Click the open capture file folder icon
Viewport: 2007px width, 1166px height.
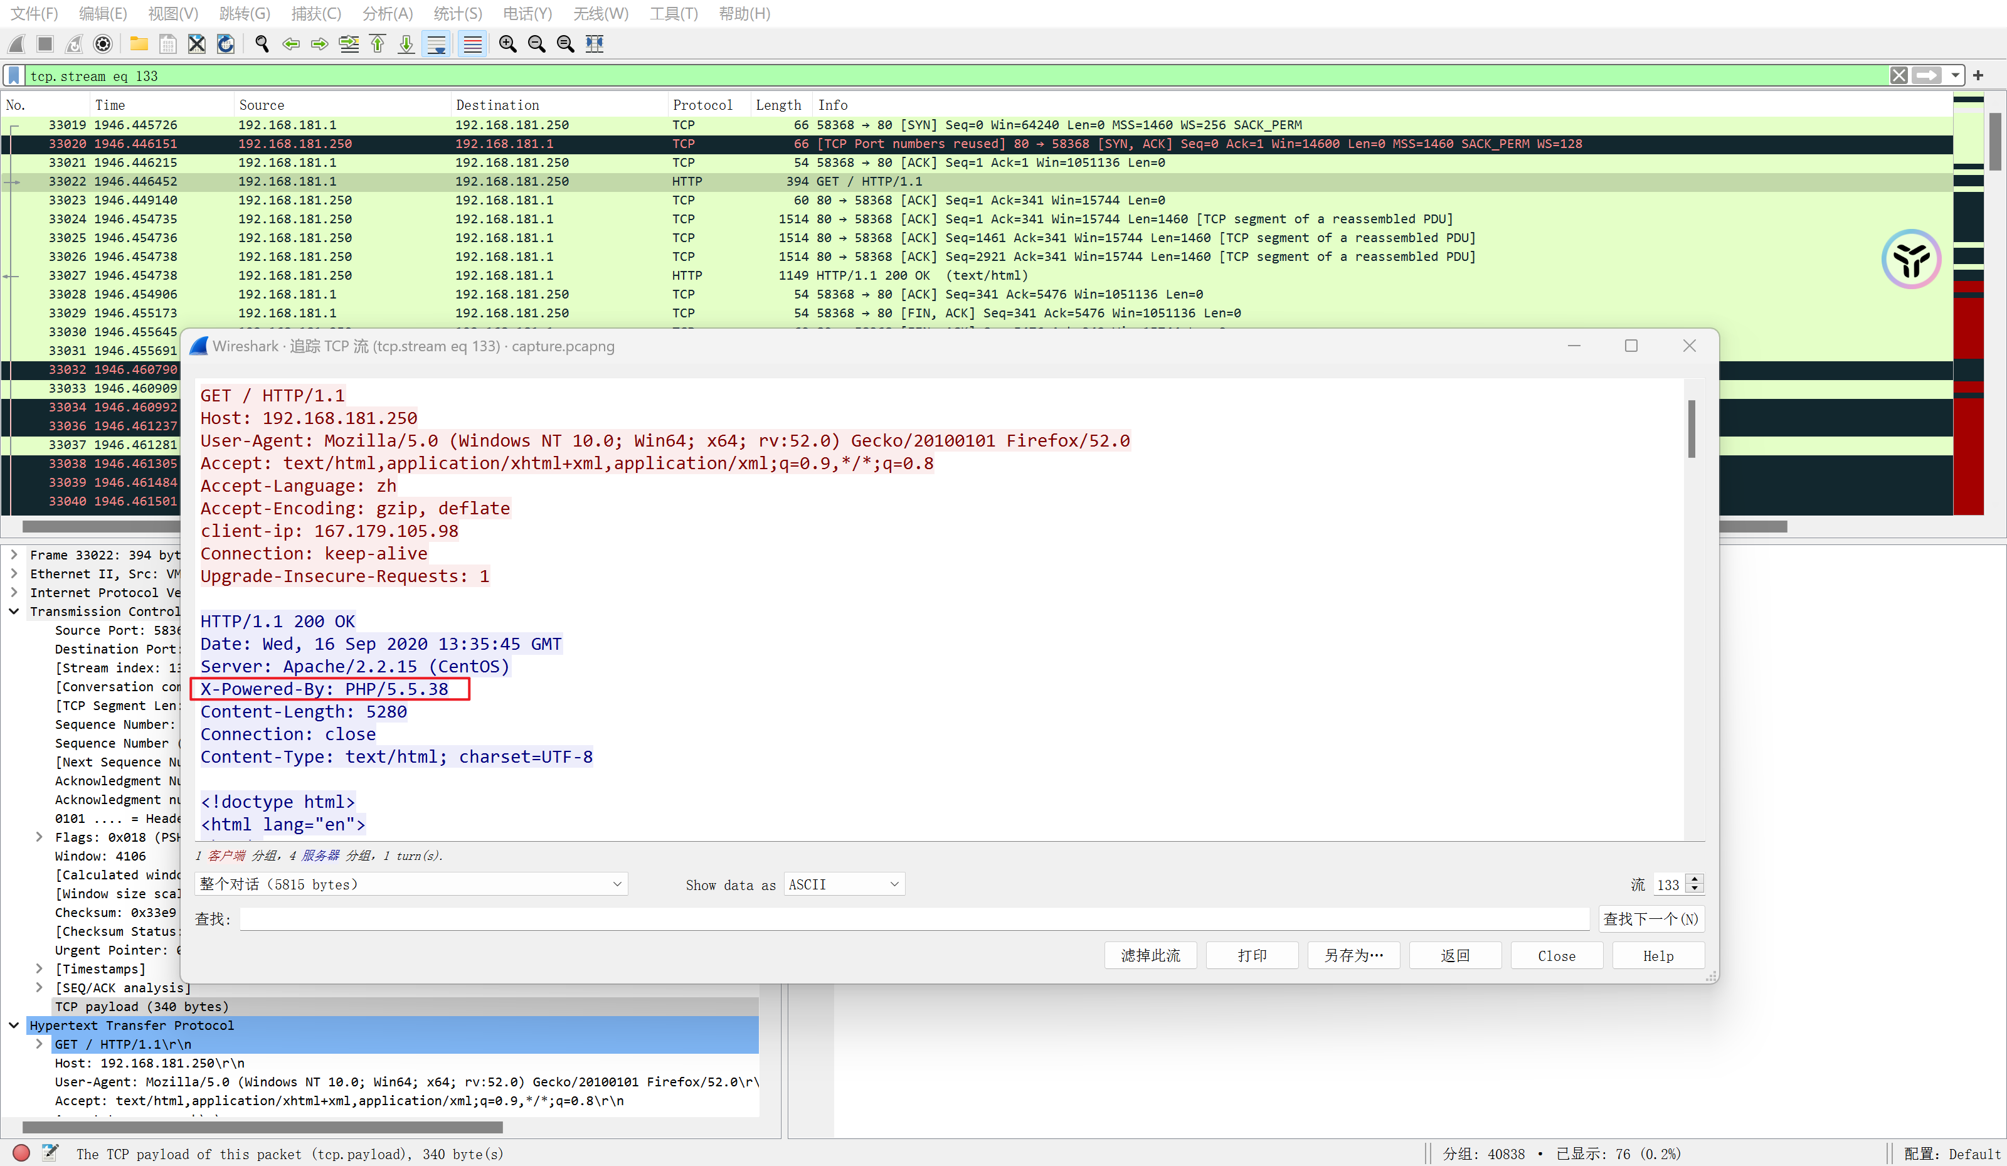click(x=139, y=44)
